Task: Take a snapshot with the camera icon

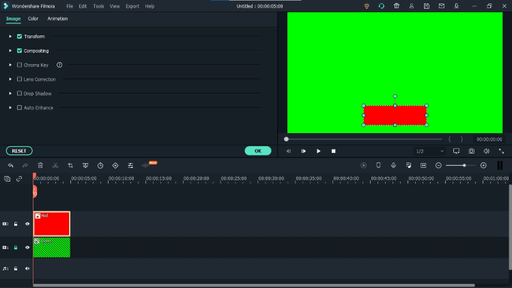Action: (x=472, y=152)
